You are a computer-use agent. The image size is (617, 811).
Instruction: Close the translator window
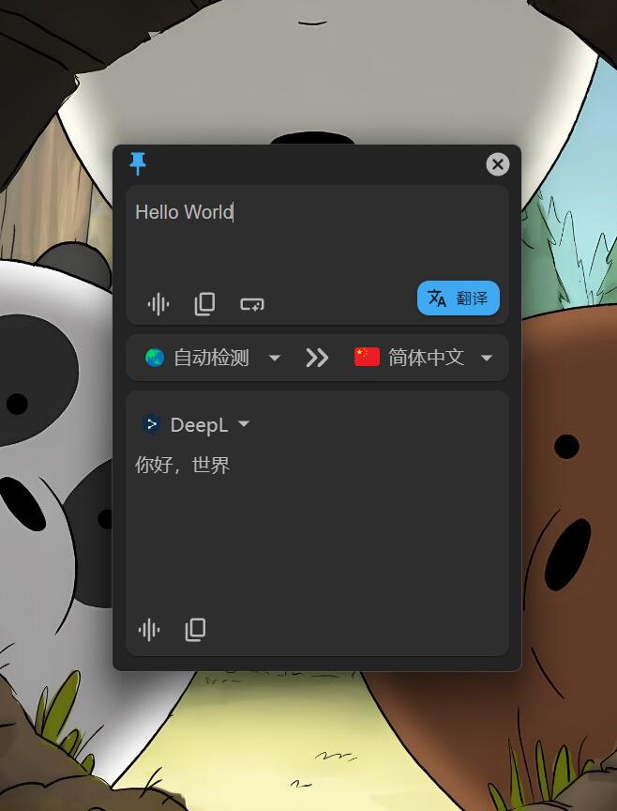498,164
